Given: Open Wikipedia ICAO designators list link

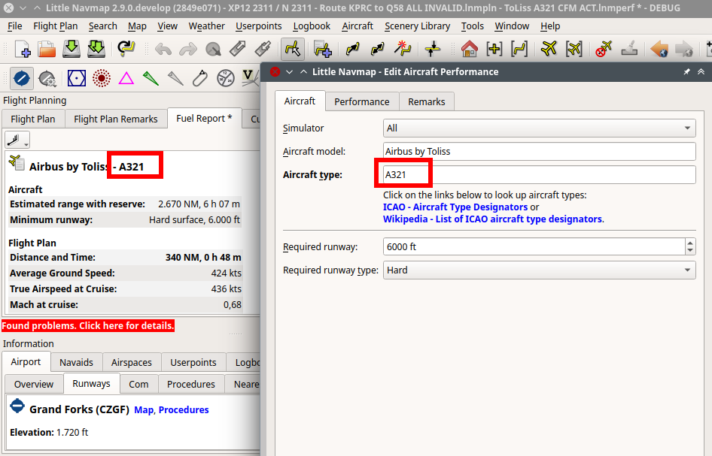Looking at the screenshot, I should pyautogui.click(x=493, y=219).
